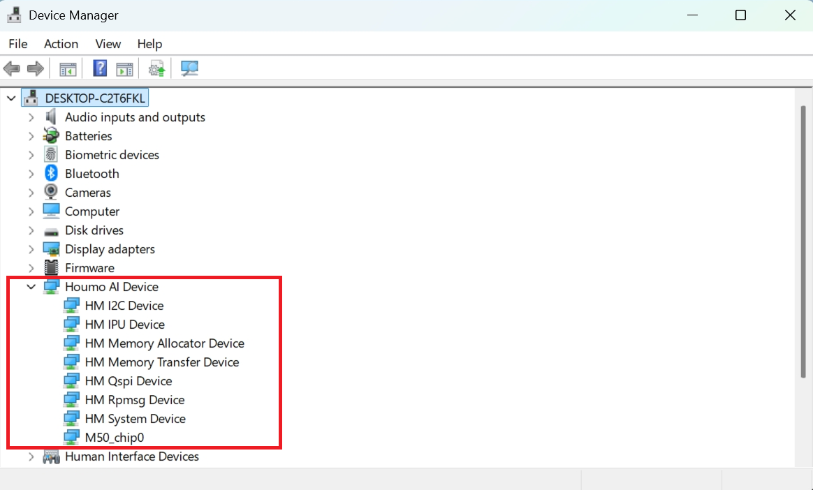This screenshot has height=490, width=813.
Task: Click Show/Hide Console Tree toolbar icon
Action: coord(68,68)
